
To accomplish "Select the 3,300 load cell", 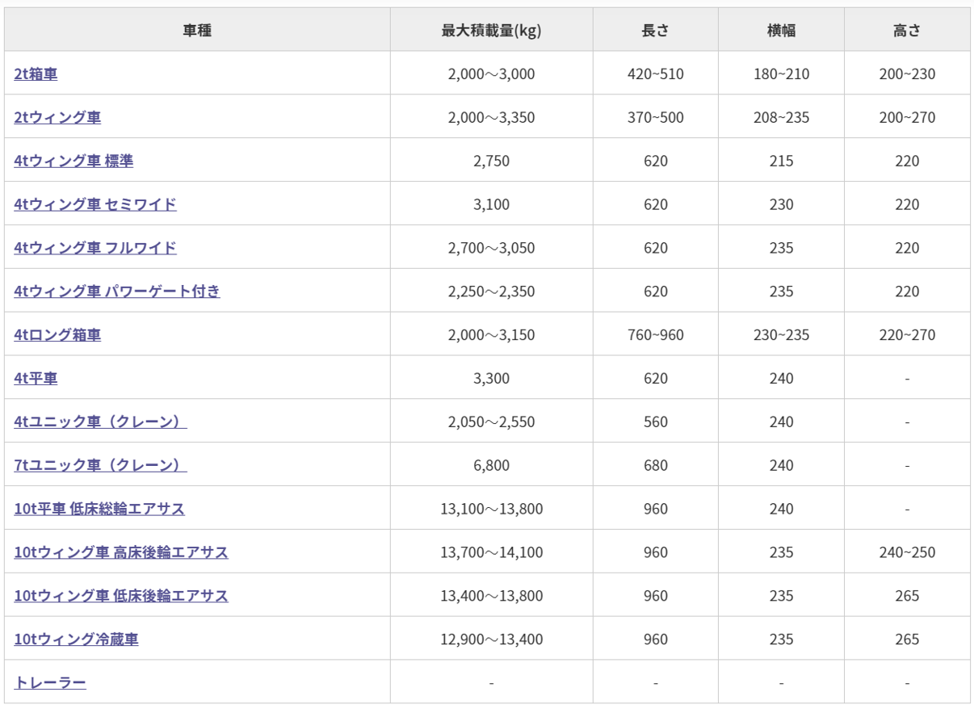I will [491, 379].
